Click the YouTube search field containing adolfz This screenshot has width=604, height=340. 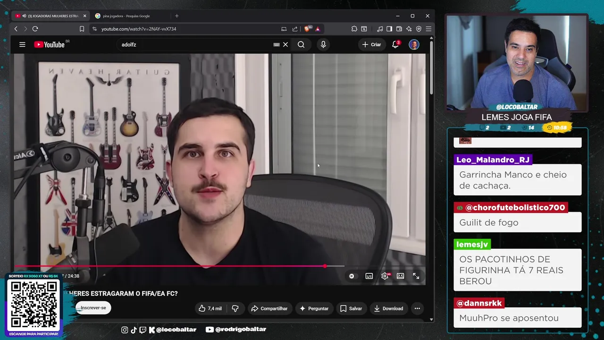(196, 44)
